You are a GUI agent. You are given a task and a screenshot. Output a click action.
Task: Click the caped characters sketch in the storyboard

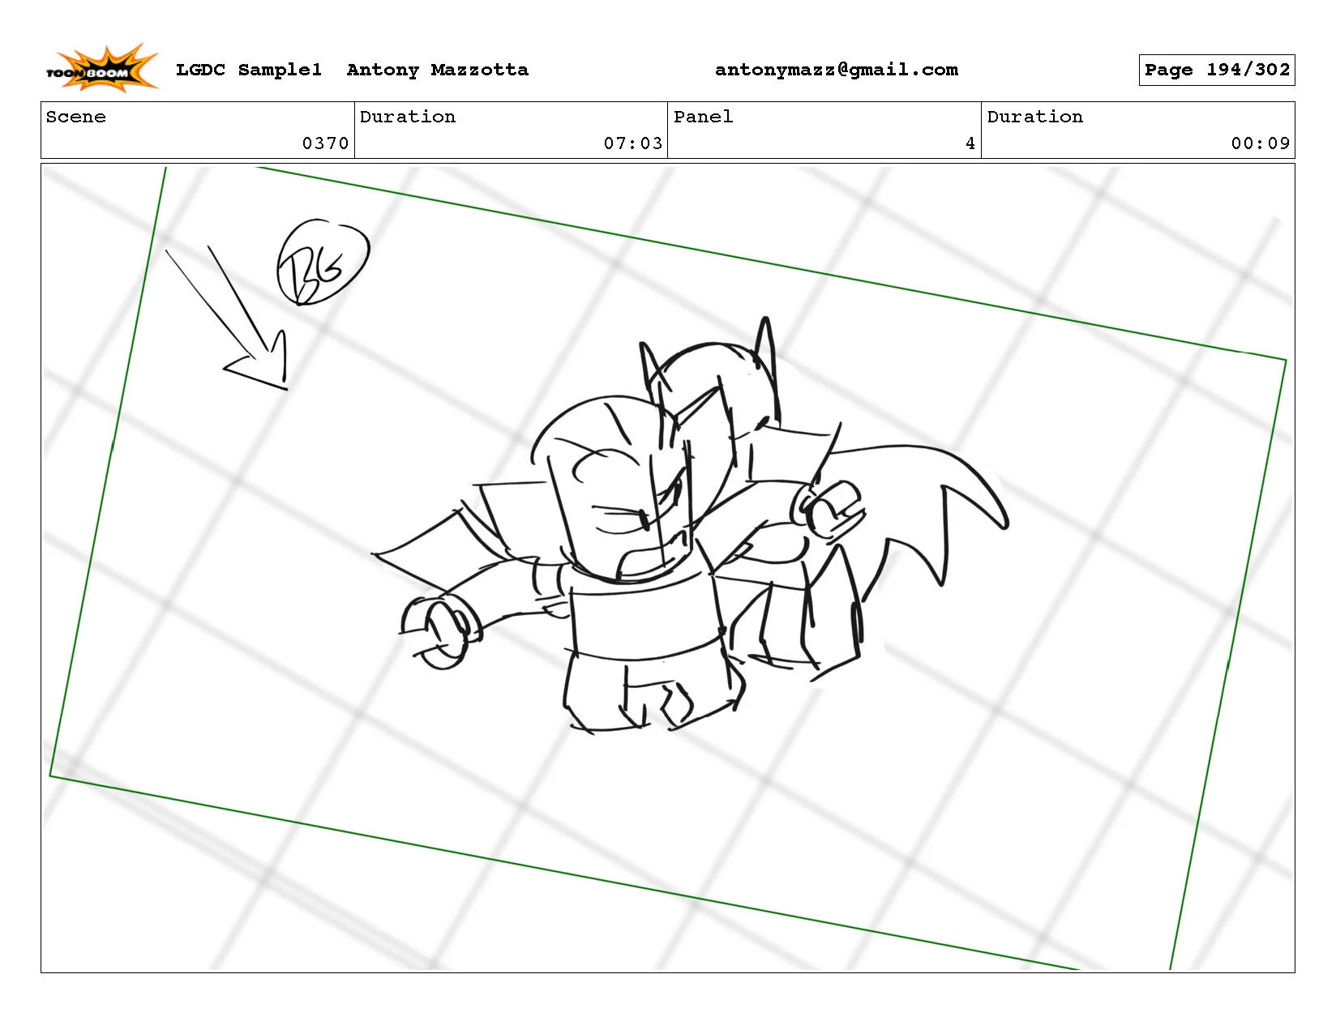[x=690, y=527]
